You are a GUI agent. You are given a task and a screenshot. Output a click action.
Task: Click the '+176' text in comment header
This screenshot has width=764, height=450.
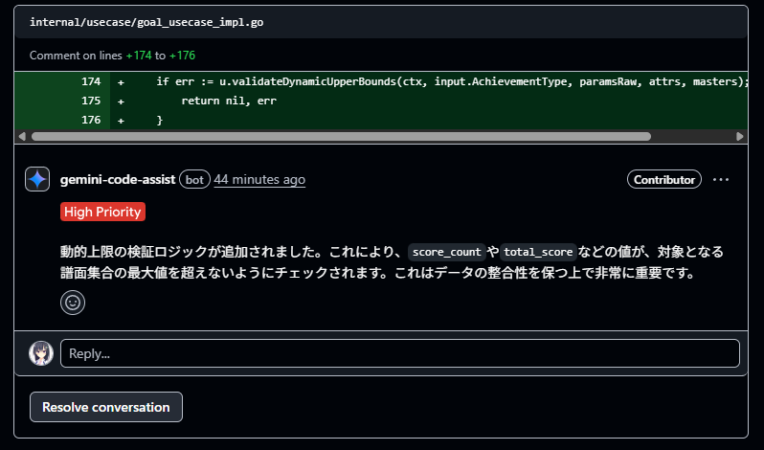tap(182, 56)
